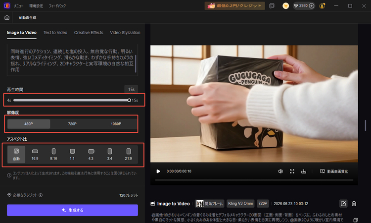The height and width of the screenshot is (223, 371).
Task: Choose 16:9 aspect ratio
Action: pyautogui.click(x=35, y=154)
